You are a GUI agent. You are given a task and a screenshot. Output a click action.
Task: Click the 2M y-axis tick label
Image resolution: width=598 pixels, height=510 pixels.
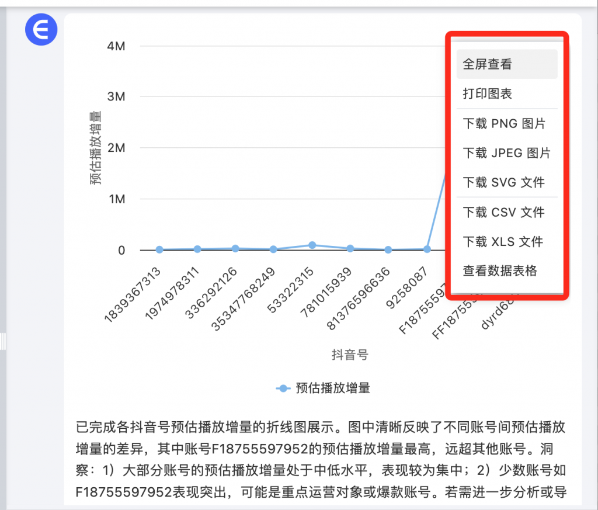point(116,148)
